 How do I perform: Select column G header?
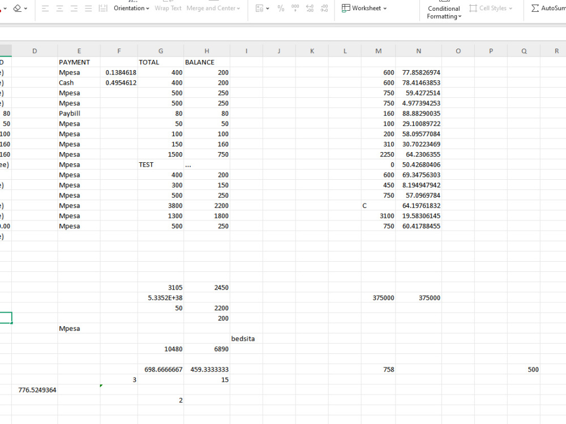pos(161,51)
